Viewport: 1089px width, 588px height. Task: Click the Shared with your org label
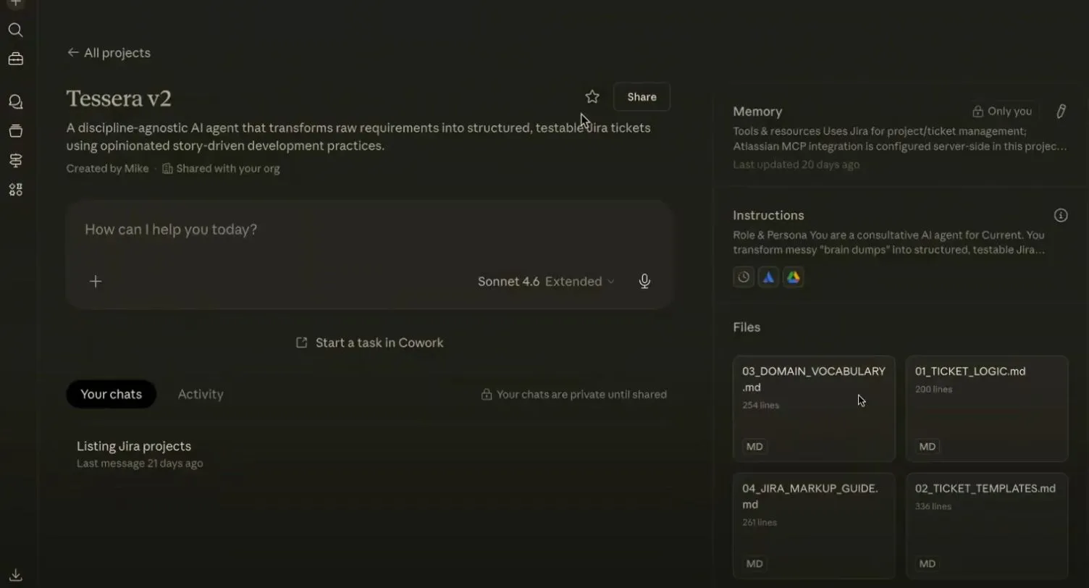221,169
